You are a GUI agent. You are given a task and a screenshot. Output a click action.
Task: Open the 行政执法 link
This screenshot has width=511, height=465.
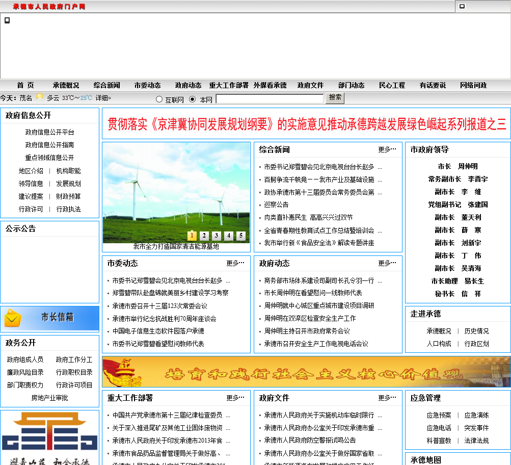[x=68, y=209]
